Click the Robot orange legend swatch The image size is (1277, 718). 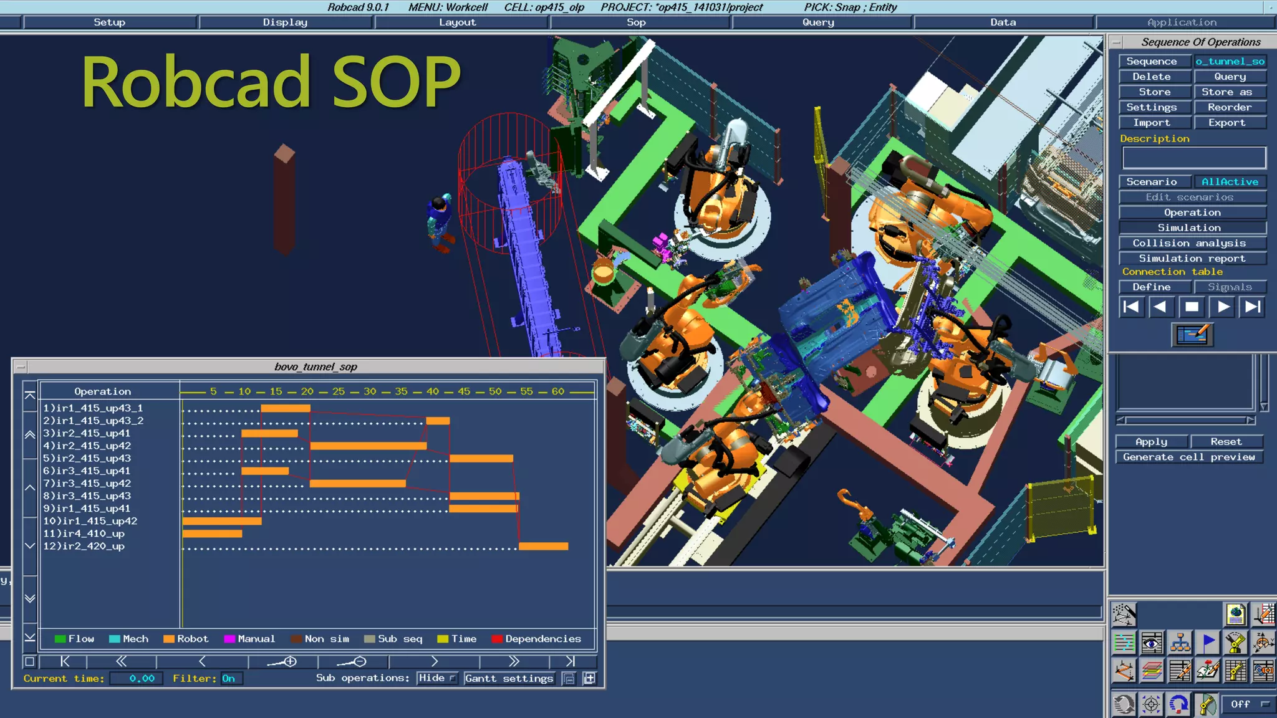point(168,639)
